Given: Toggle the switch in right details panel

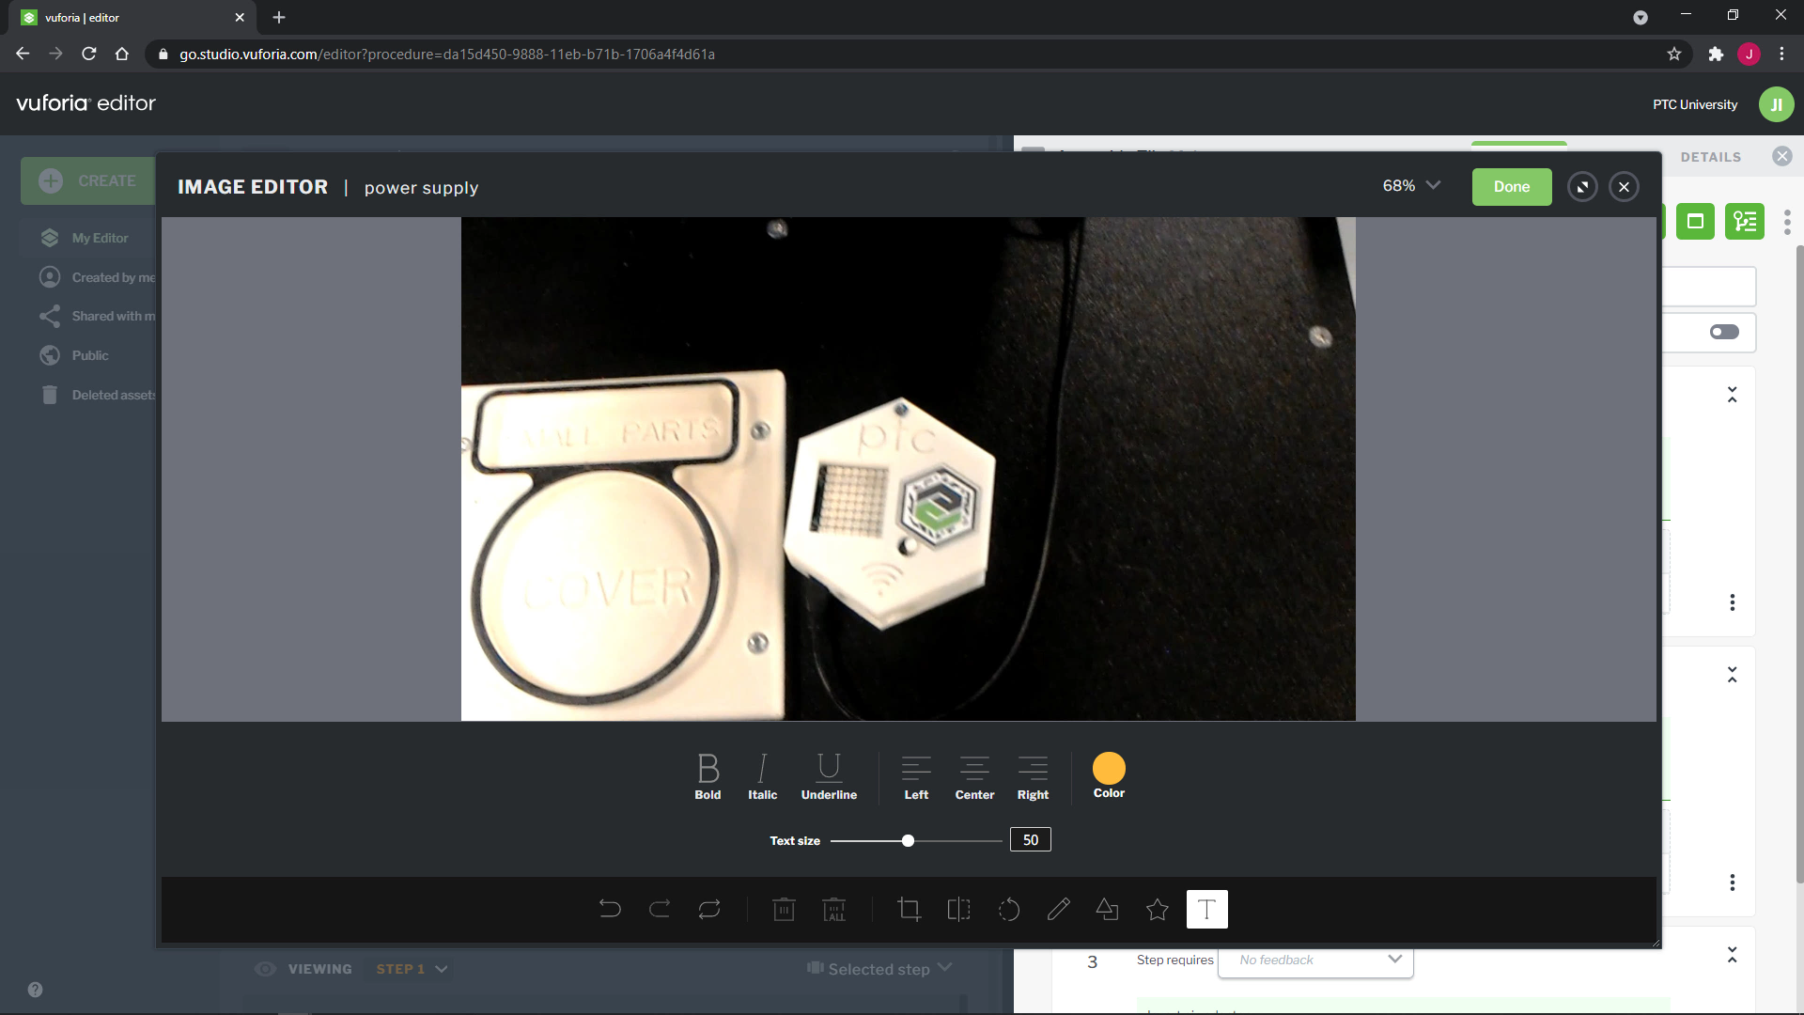Looking at the screenshot, I should pos(1724,332).
